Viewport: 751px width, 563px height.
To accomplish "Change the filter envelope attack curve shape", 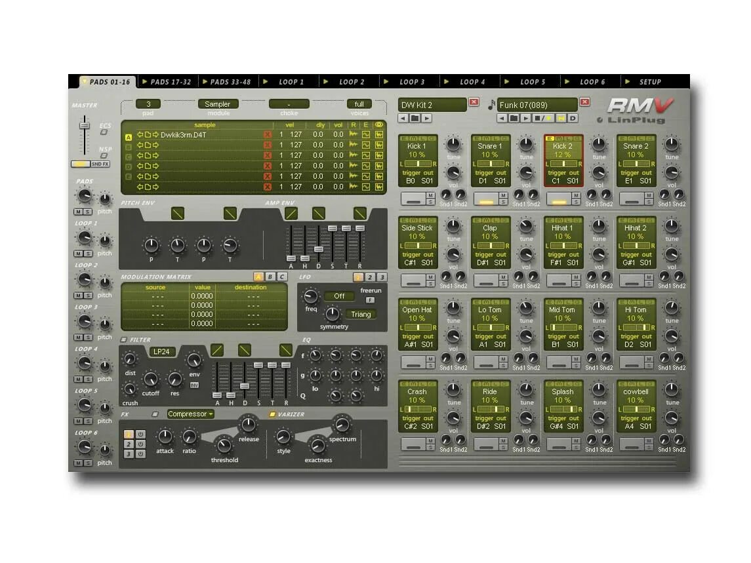I will point(217,350).
